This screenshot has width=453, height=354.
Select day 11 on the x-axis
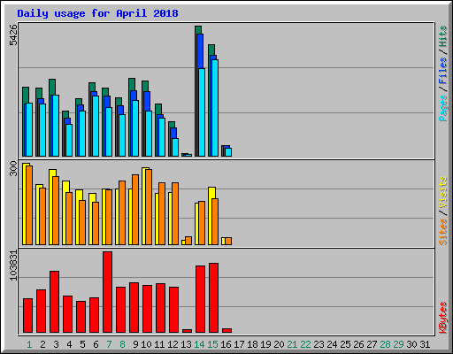pos(159,344)
